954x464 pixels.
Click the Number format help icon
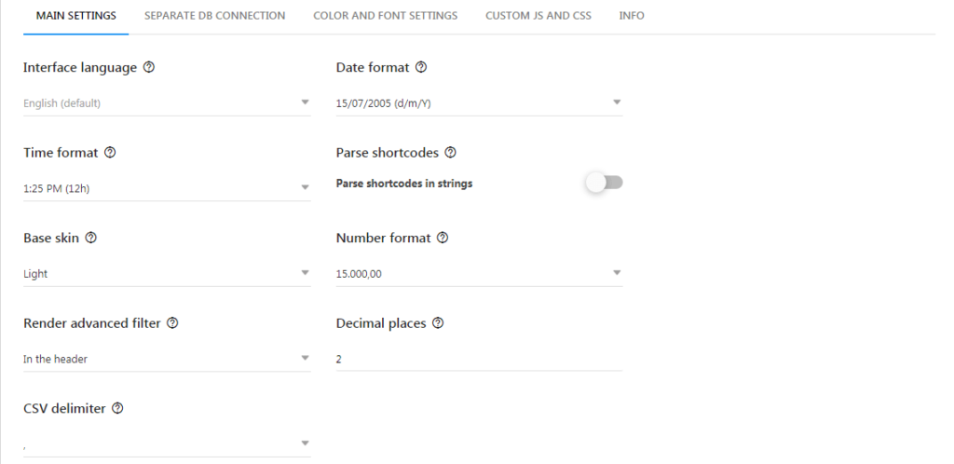click(x=443, y=238)
